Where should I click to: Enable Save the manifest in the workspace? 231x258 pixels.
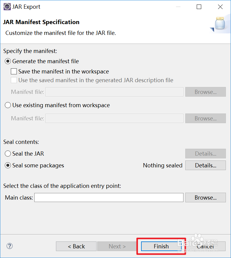[14, 72]
